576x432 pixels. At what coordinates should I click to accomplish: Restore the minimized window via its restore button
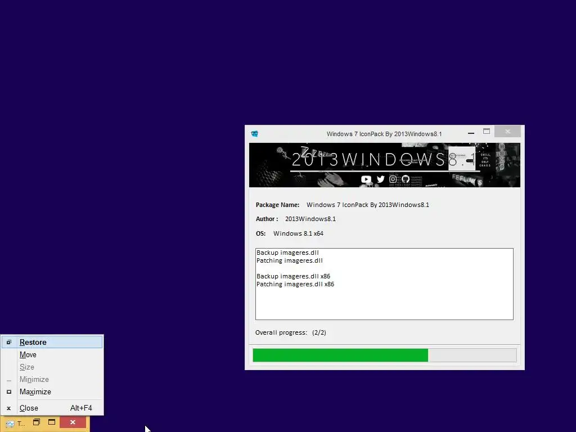coord(37,422)
